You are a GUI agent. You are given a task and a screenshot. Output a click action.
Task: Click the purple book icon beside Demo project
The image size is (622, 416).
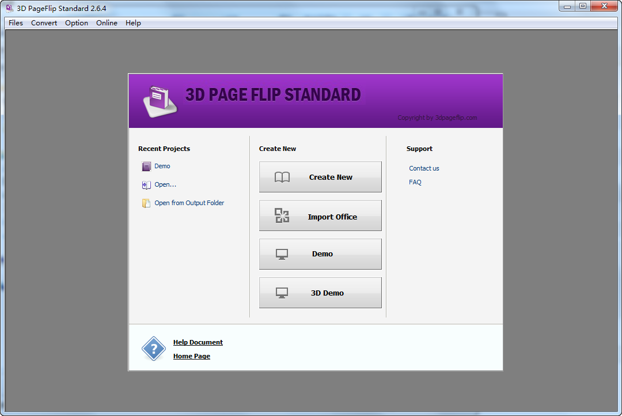click(146, 166)
